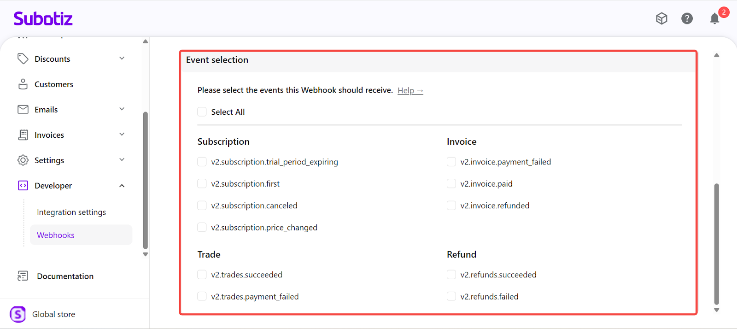Click the Subotiz logo
Image resolution: width=737 pixels, height=329 pixels.
[x=43, y=18]
